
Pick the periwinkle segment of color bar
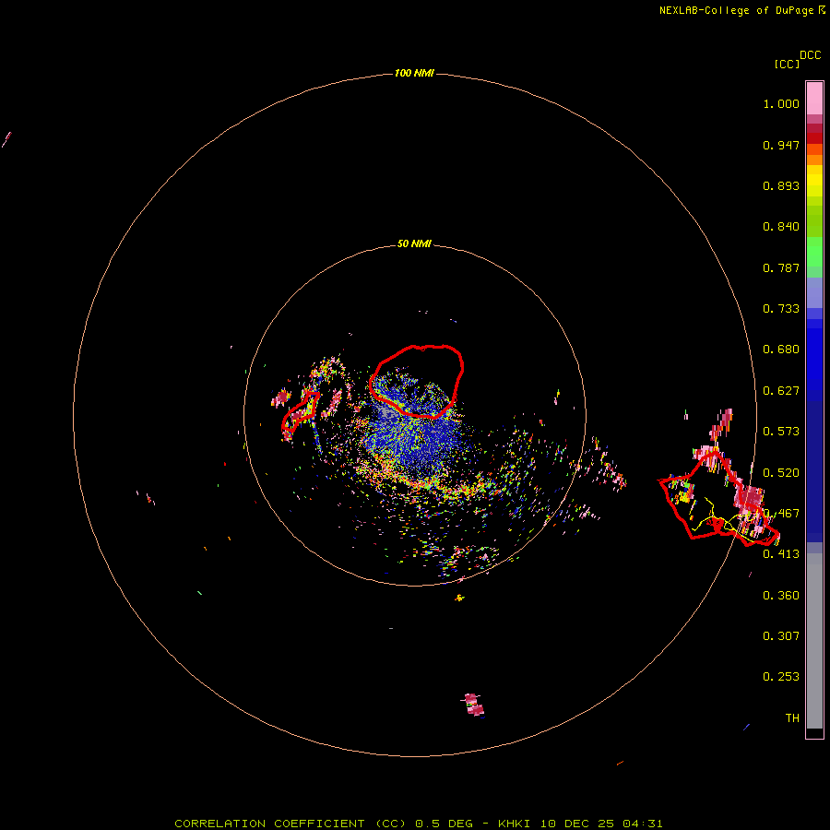pos(814,292)
